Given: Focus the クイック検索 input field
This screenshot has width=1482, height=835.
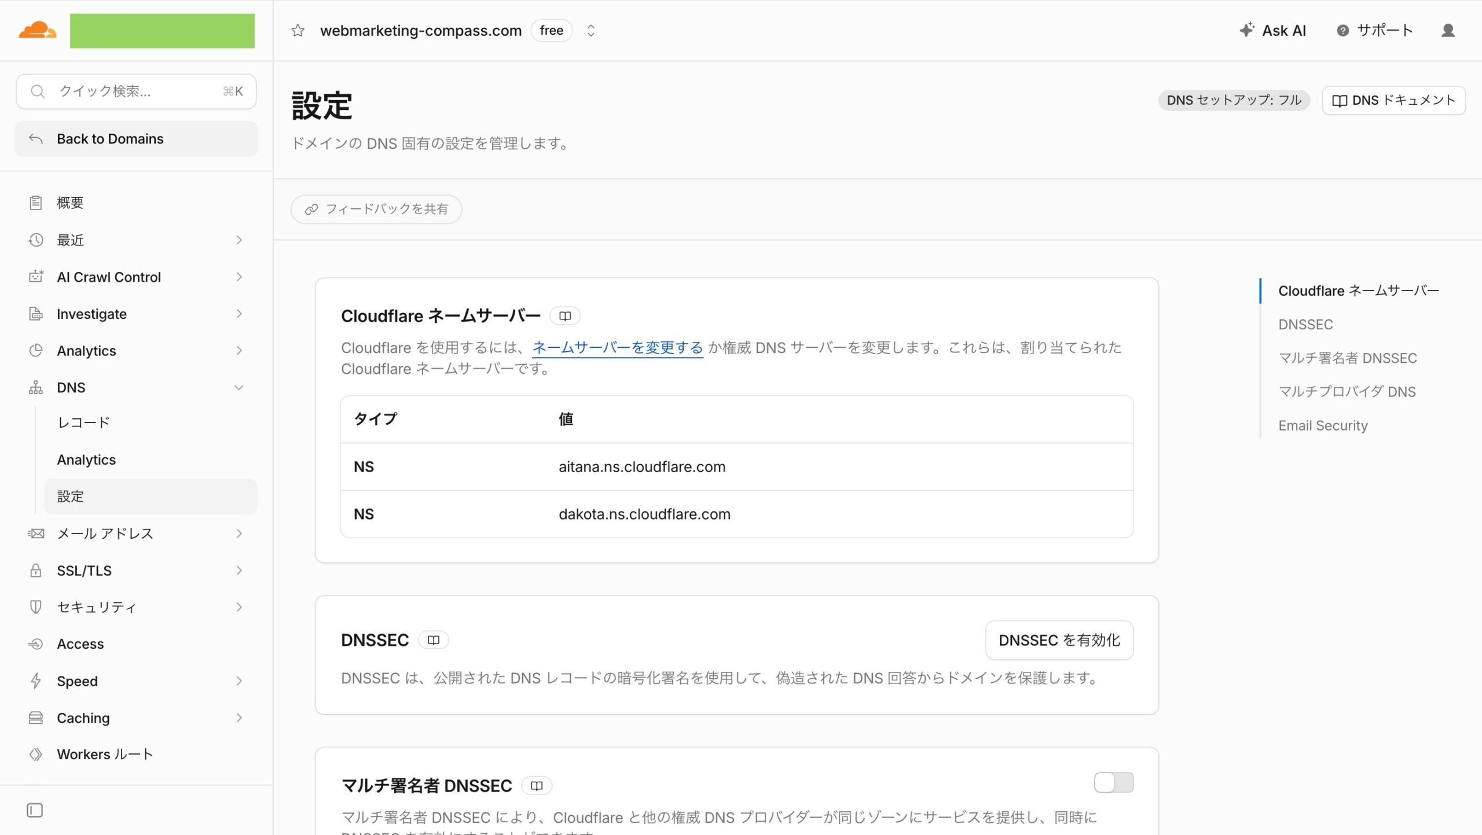Looking at the screenshot, I should (x=136, y=91).
